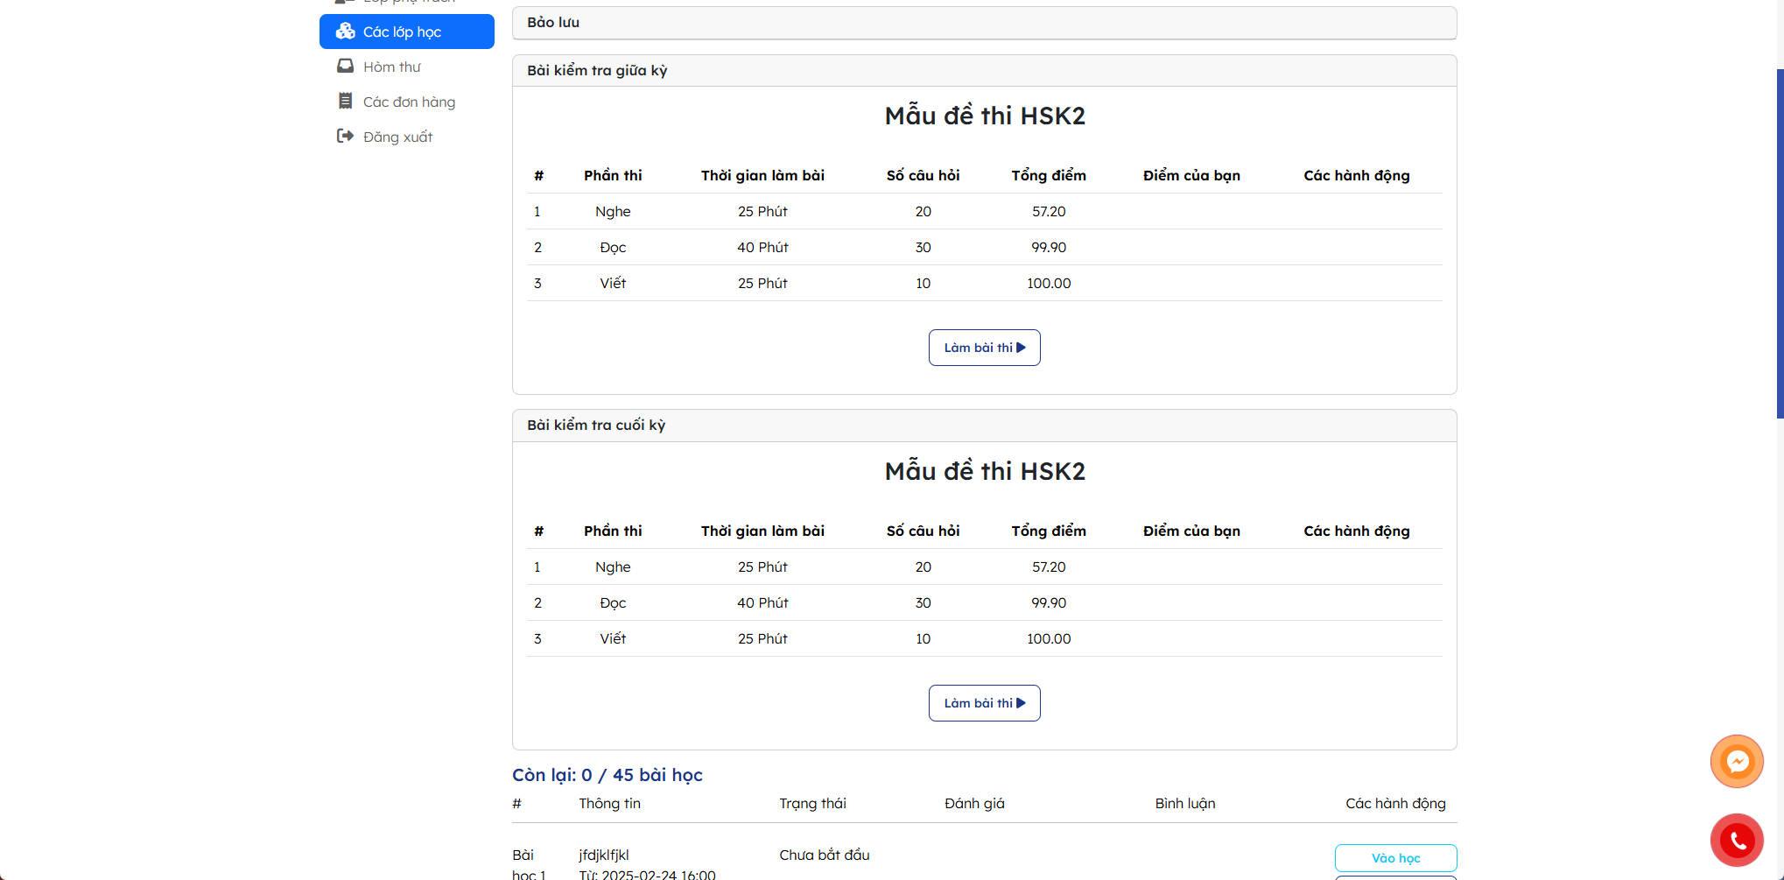The width and height of the screenshot is (1784, 880).
Task: Click the red phone call icon
Action: 1737,841
